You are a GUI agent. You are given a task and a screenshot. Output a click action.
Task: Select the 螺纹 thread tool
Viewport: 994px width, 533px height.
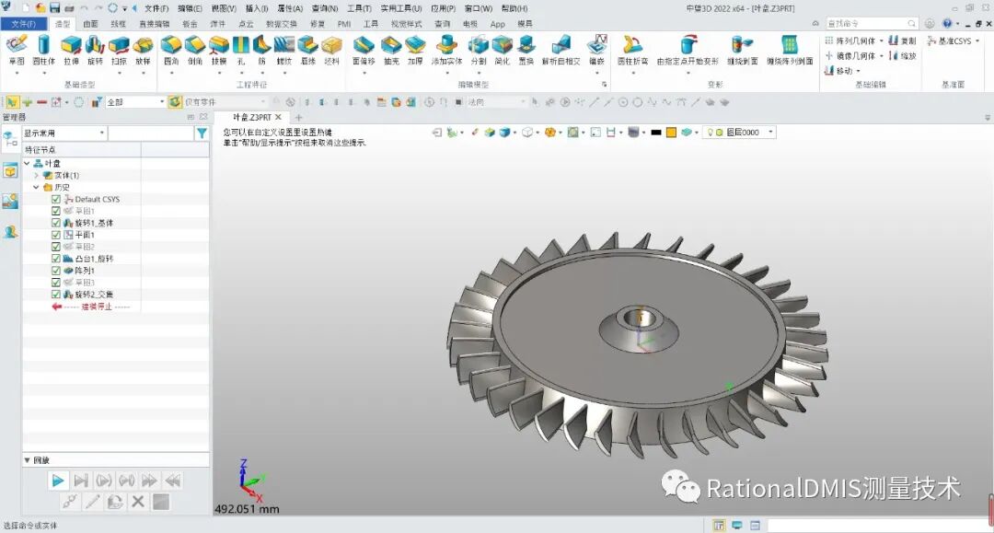pyautogui.click(x=284, y=51)
